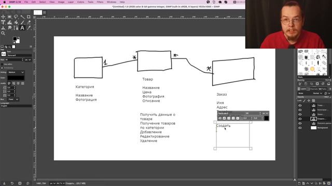Click the refresh brushes icon
The width and height of the screenshot is (332, 186).
tap(323, 84)
